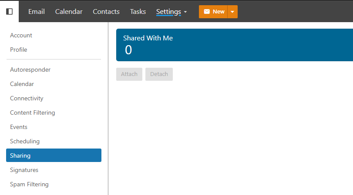Viewport: 353px width, 195px height.
Task: Select Profile in the settings sidebar
Action: coord(19,50)
